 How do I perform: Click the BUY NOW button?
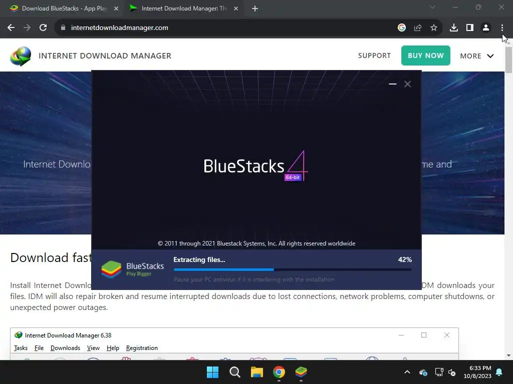(x=426, y=55)
